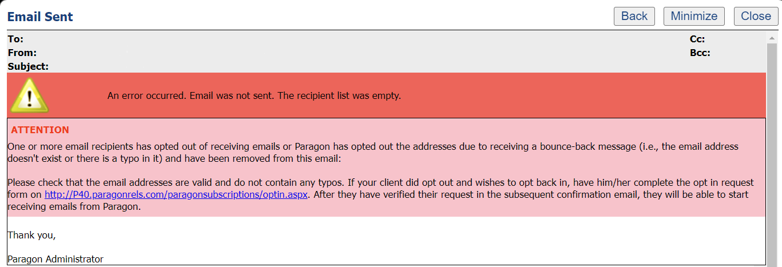Click the Cc: label
Viewport: 782px width, 267px height.
tap(697, 39)
